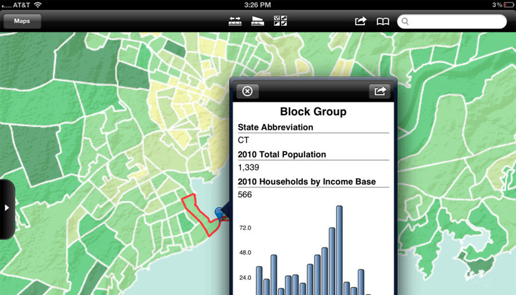Tap the blue map pin marker

click(219, 213)
